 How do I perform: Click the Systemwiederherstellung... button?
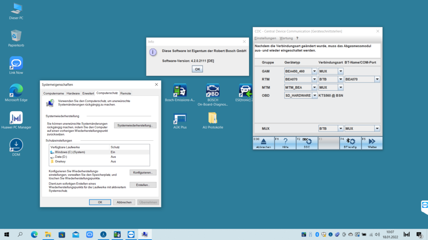(135, 125)
